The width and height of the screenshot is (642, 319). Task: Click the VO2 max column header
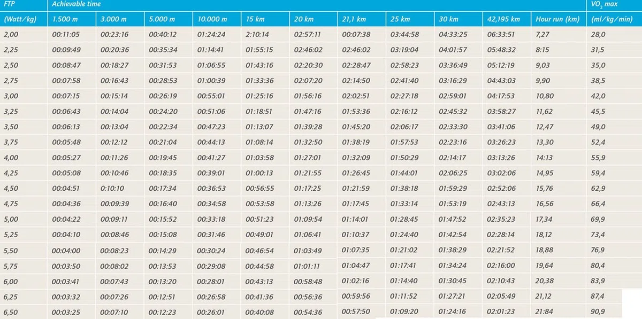point(605,4)
